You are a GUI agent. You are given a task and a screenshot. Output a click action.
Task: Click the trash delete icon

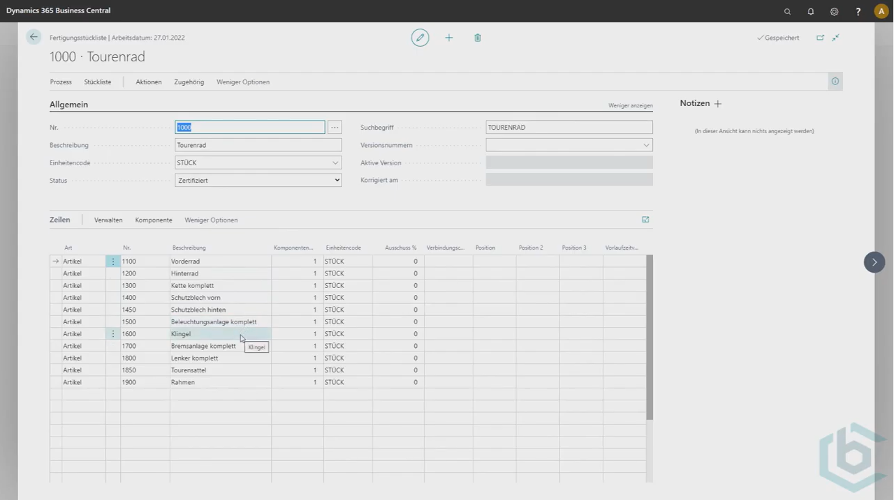pyautogui.click(x=478, y=38)
